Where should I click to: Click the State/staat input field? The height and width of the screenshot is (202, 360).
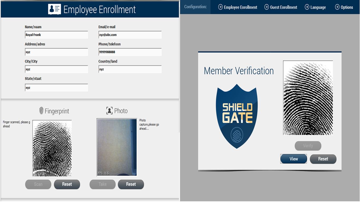(56, 88)
